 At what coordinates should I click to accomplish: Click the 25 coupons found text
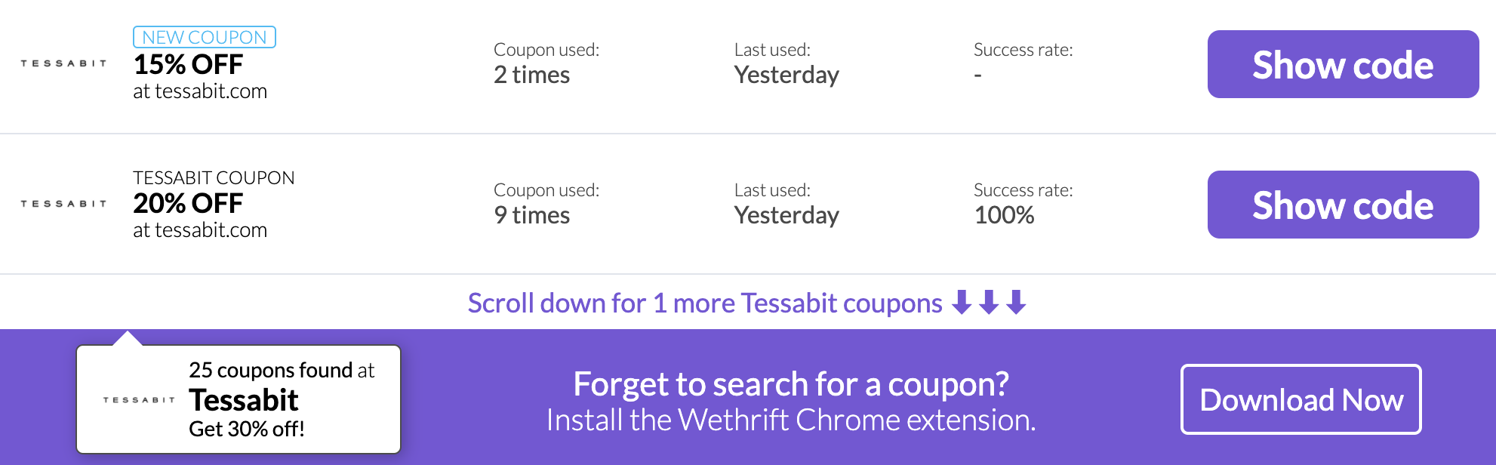click(282, 370)
